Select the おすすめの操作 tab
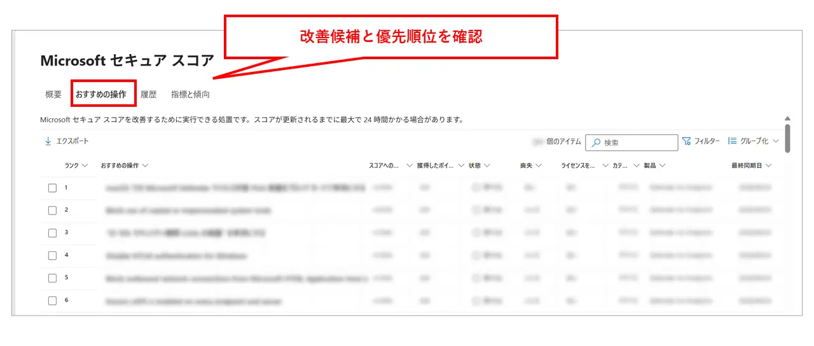814x346 pixels. click(x=101, y=94)
